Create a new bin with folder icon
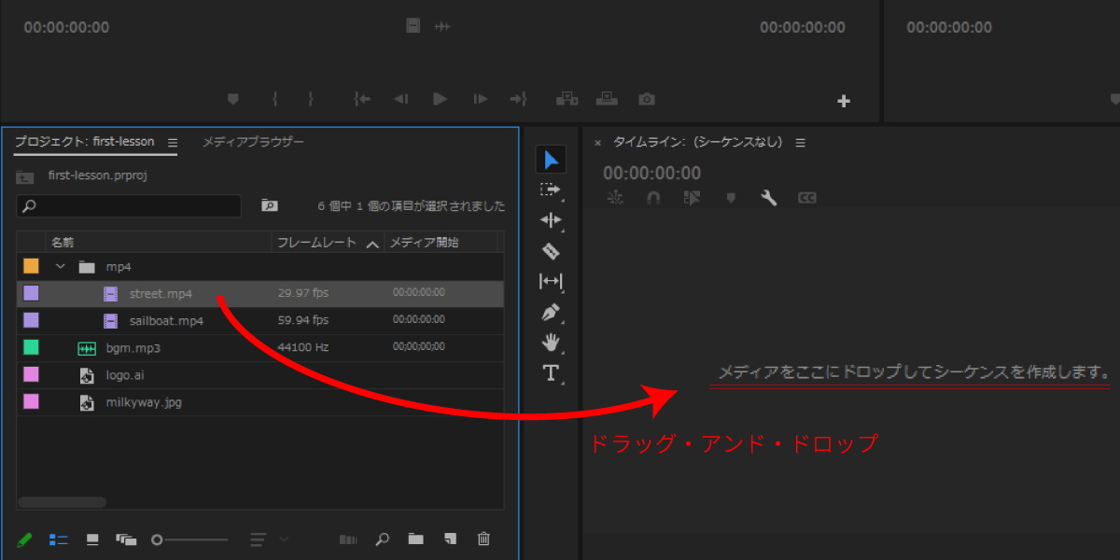This screenshot has width=1120, height=560. click(415, 539)
